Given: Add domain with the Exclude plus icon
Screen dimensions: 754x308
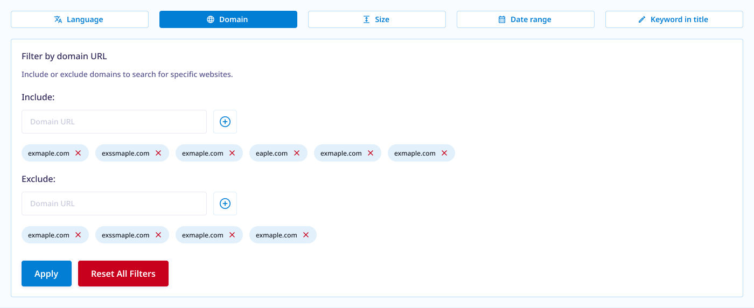Looking at the screenshot, I should pos(225,204).
